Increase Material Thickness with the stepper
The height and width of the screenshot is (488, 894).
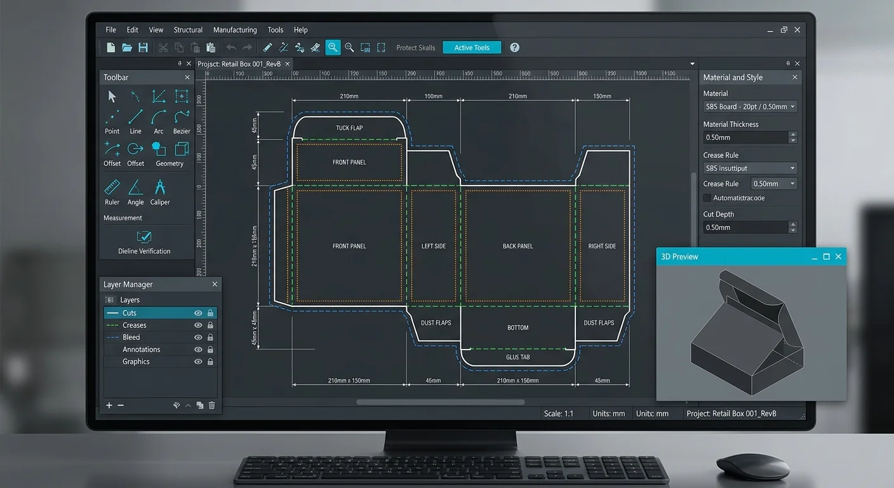(792, 134)
